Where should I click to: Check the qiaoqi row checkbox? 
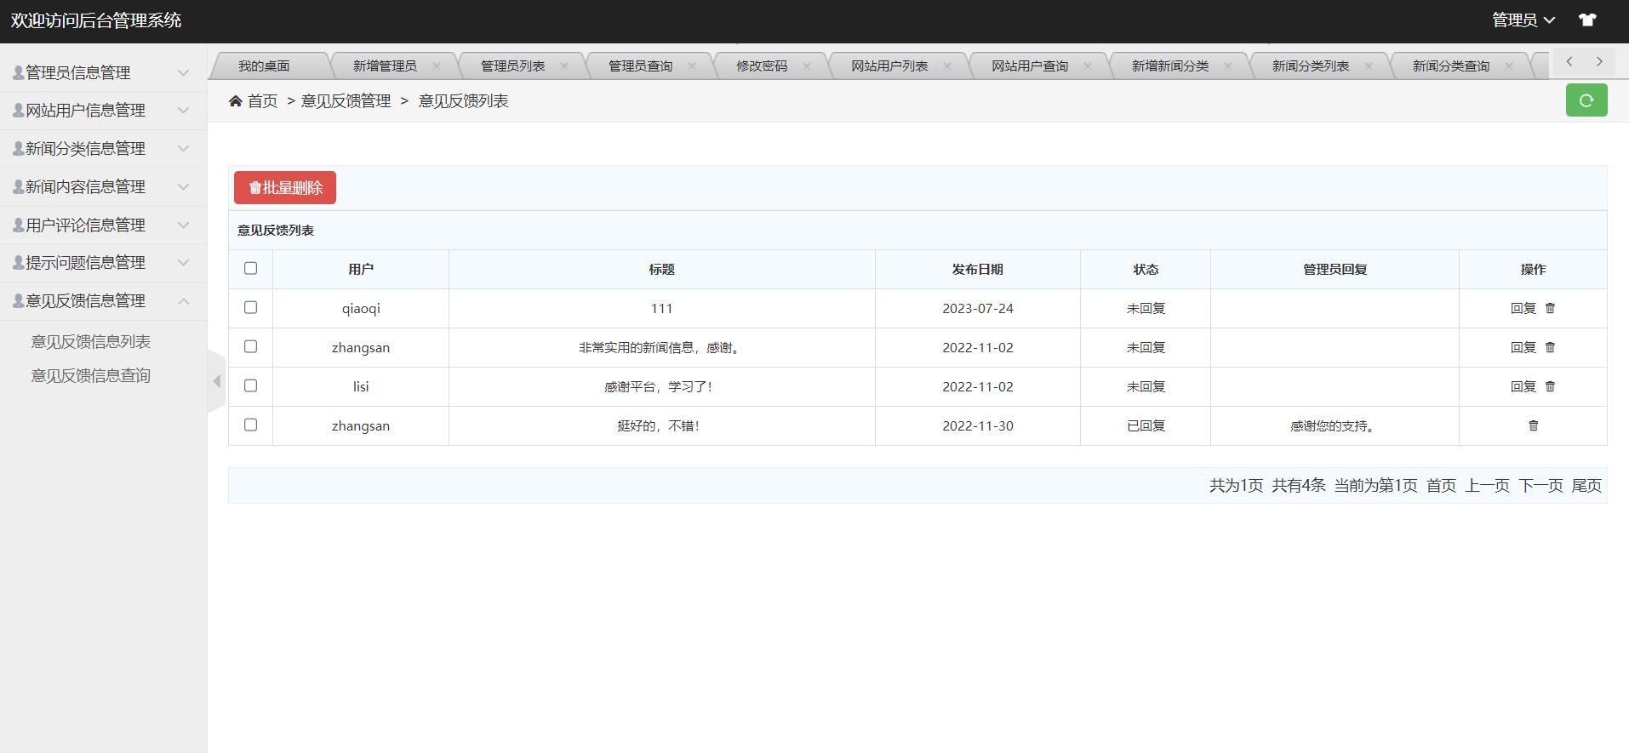point(250,307)
